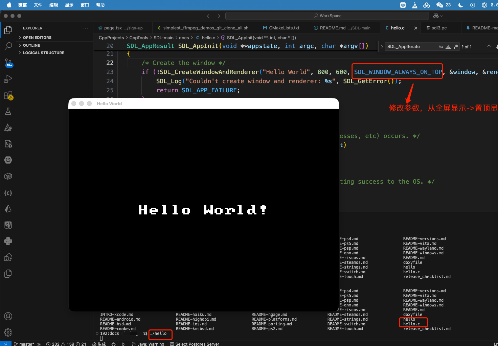Click release_checklist.md in lower terminal listing

click(x=427, y=329)
